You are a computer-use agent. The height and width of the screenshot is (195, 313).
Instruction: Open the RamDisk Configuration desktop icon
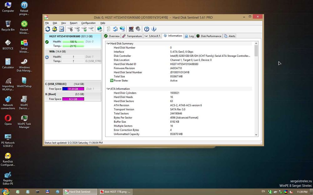[x=8, y=159]
